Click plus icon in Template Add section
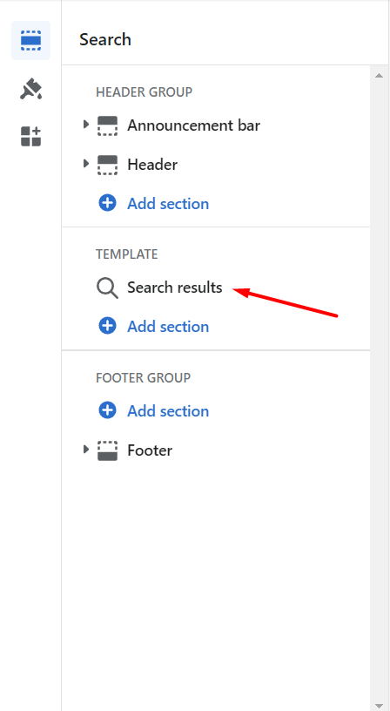This screenshot has width=390, height=711. [x=107, y=326]
